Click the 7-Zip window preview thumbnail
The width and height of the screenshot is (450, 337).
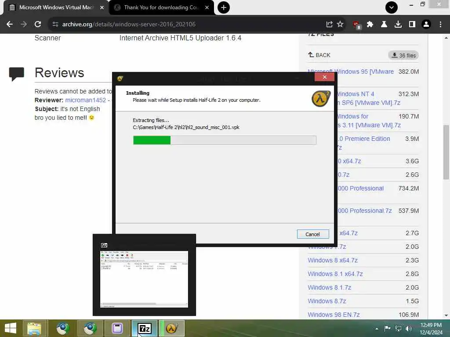[144, 279]
